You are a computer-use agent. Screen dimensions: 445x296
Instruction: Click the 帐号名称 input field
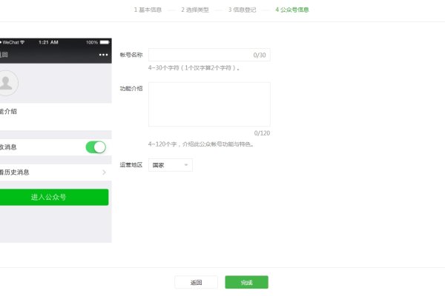[209, 55]
